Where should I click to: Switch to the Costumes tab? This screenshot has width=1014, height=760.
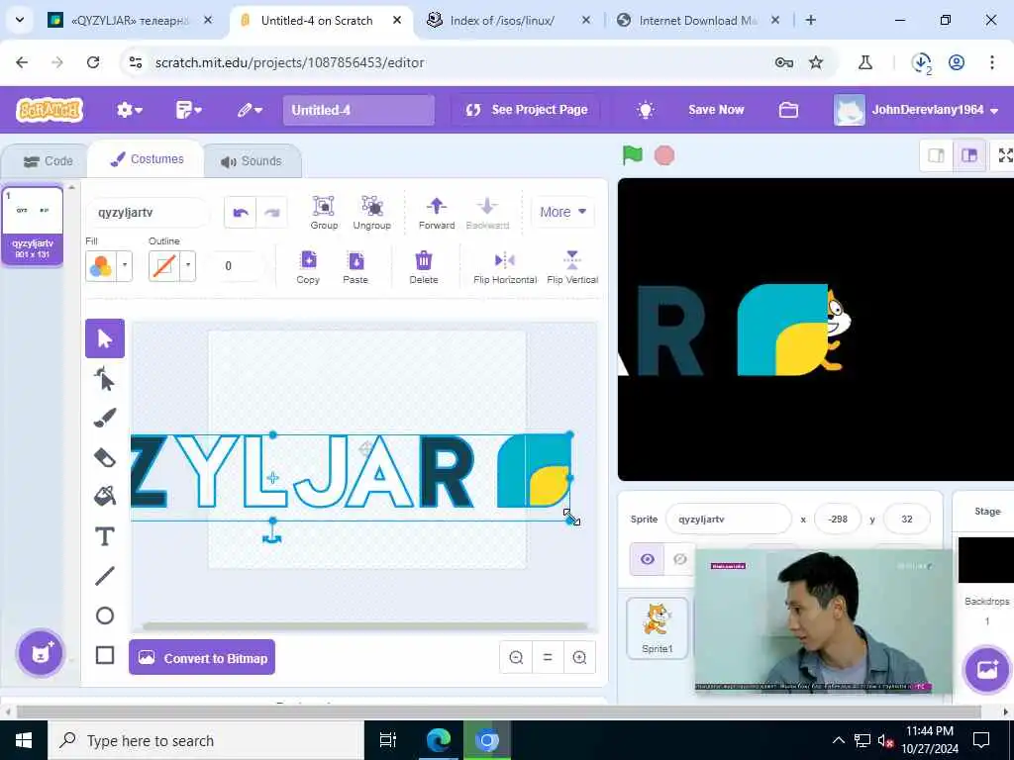click(147, 159)
